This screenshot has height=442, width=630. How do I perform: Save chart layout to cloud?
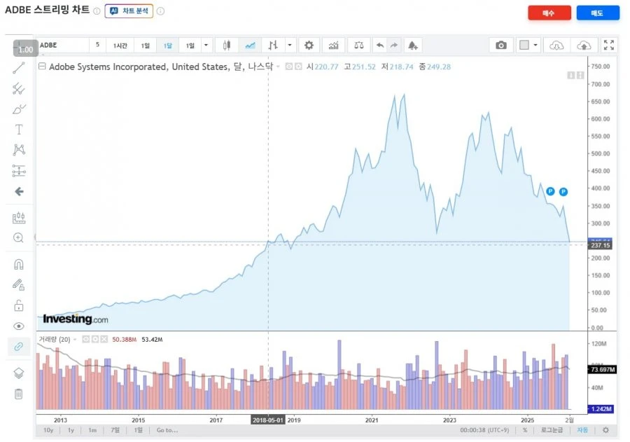coord(584,45)
